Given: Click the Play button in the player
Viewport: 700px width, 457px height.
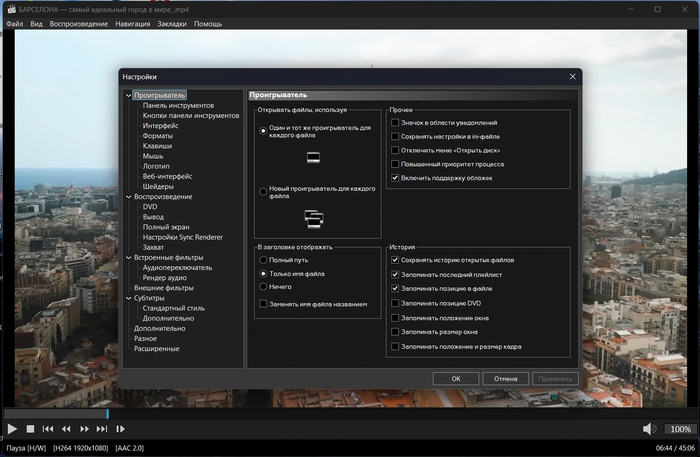Looking at the screenshot, I should tap(12, 429).
